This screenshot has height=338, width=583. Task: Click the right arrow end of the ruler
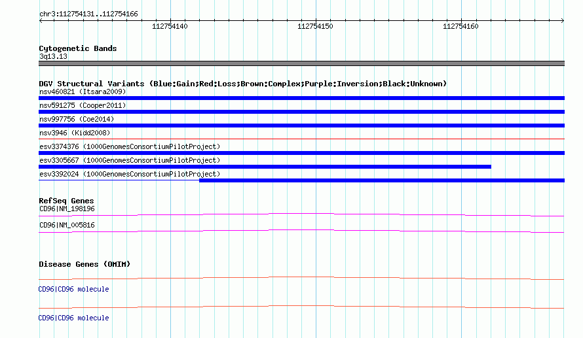click(x=563, y=20)
